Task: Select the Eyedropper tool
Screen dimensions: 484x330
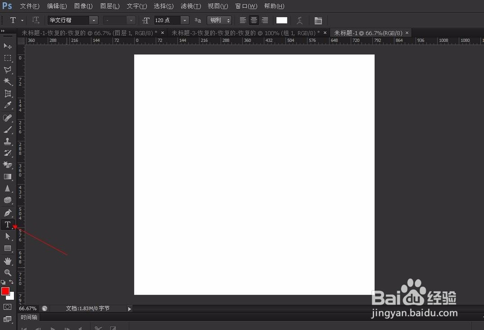Action: [x=8, y=105]
